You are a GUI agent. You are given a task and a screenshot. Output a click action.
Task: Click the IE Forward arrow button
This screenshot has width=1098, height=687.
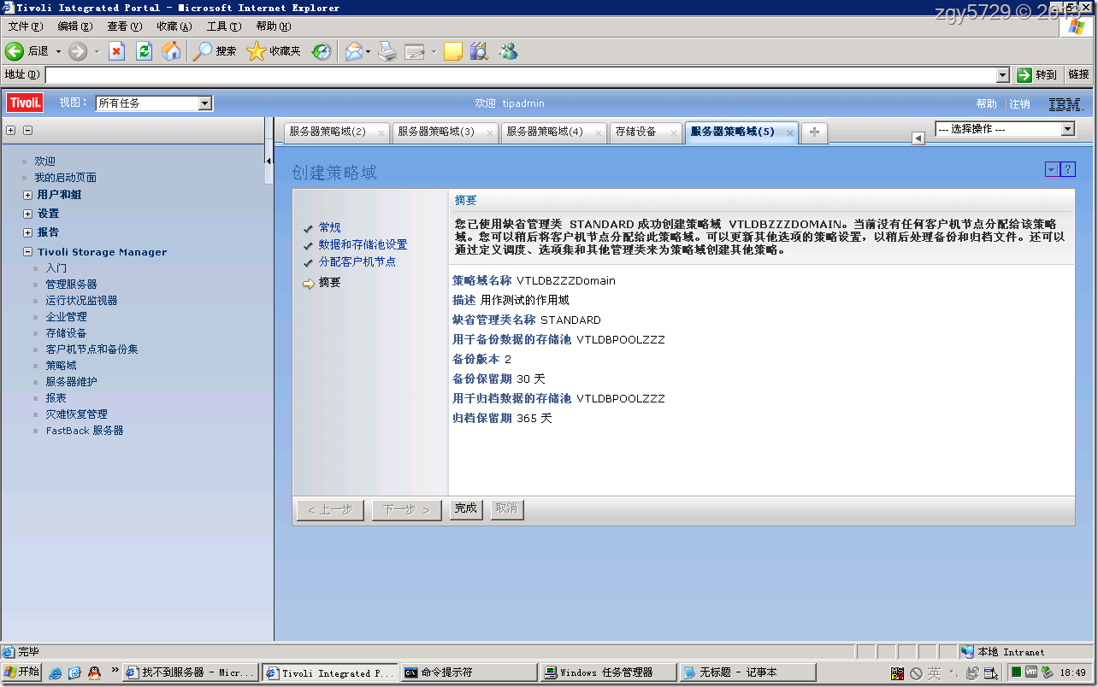click(78, 51)
